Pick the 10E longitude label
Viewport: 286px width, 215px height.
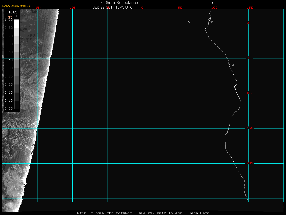coord(214,8)
